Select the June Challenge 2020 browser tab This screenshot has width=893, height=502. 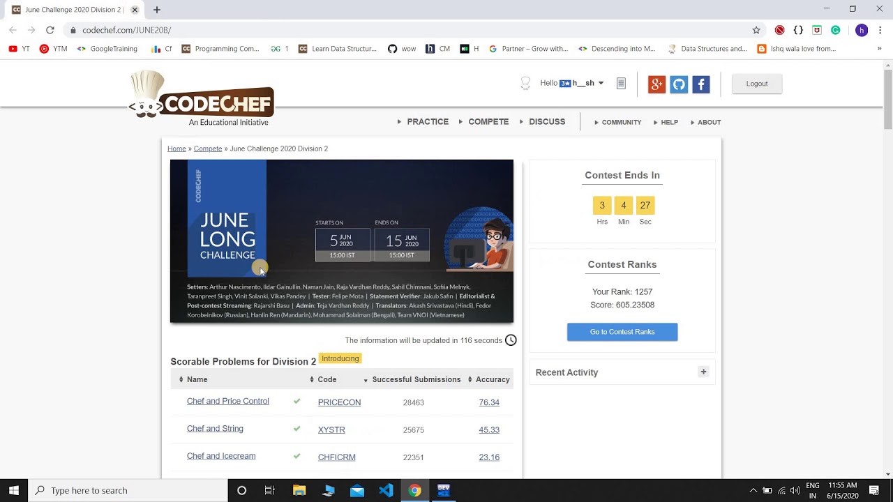pyautogui.click(x=74, y=10)
